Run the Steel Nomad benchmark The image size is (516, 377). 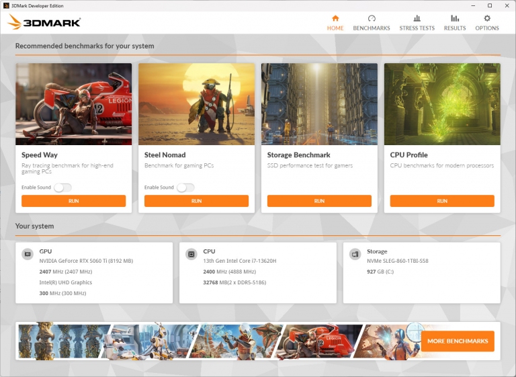[196, 201]
